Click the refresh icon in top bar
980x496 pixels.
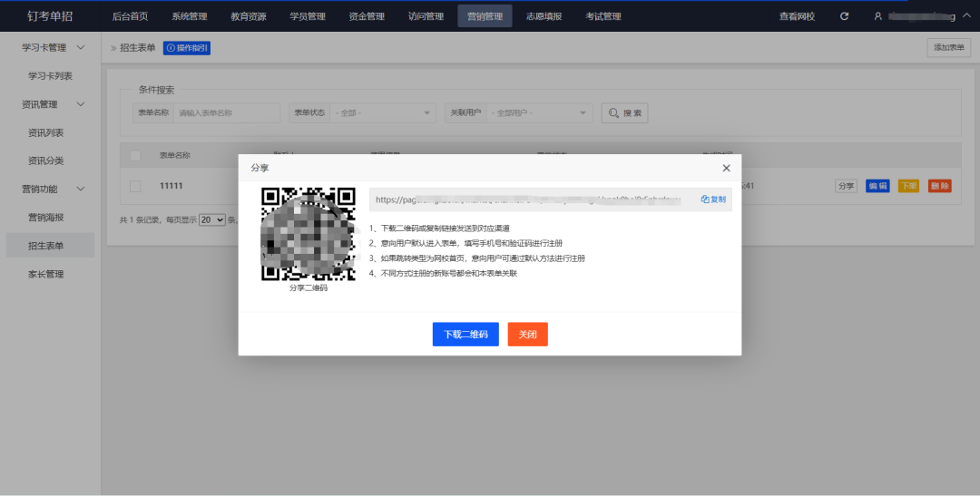point(845,16)
